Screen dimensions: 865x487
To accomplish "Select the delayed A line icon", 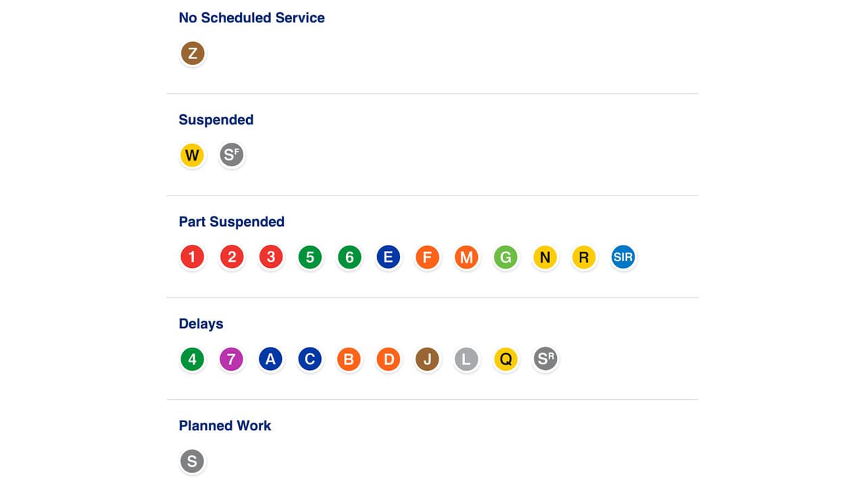I will point(271,359).
